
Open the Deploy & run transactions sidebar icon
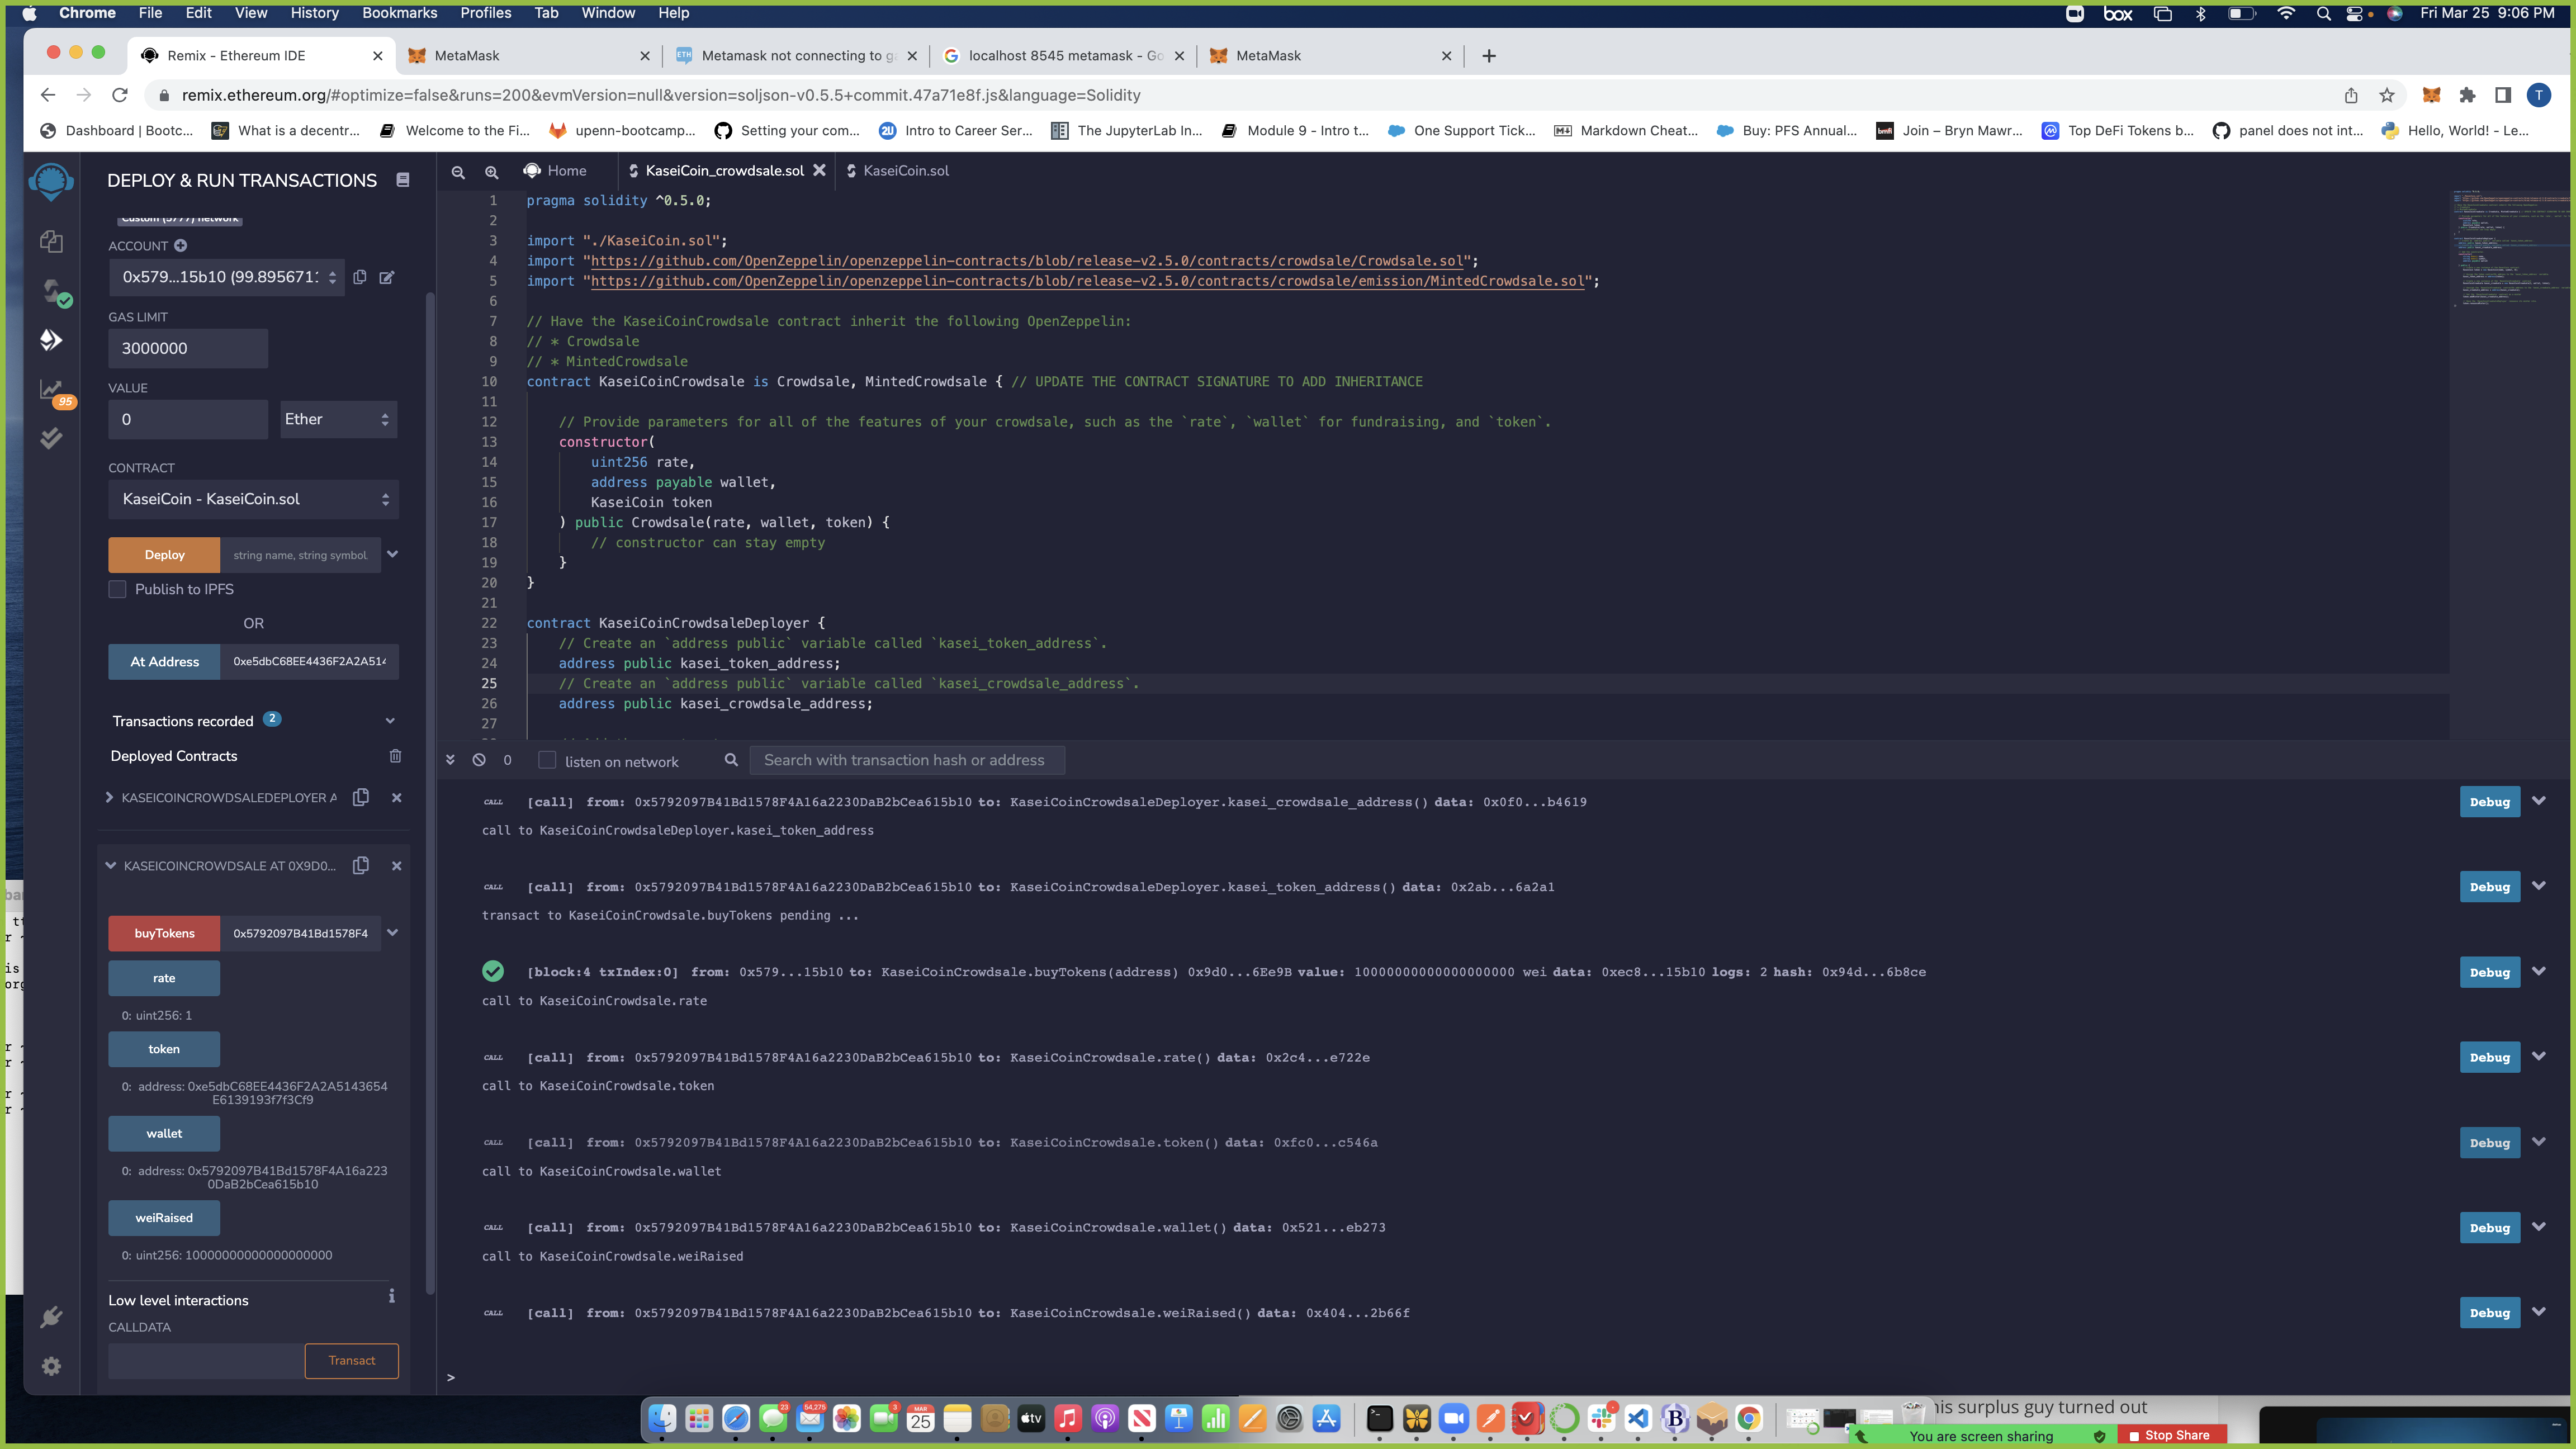[x=51, y=340]
